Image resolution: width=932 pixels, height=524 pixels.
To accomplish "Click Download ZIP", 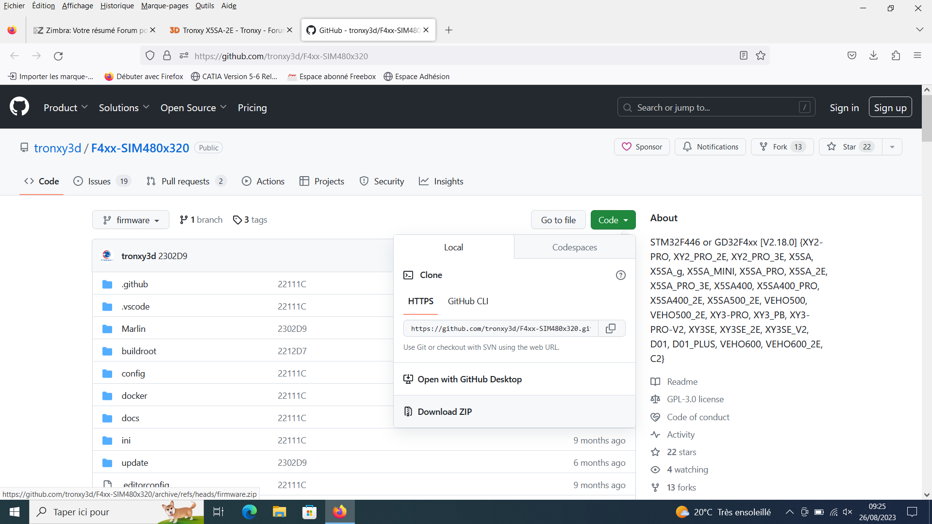I will pos(514,411).
